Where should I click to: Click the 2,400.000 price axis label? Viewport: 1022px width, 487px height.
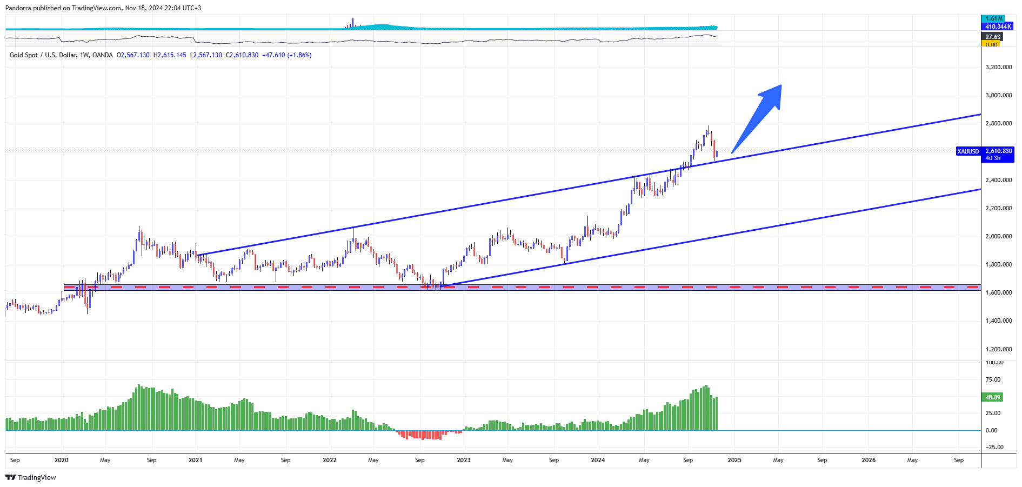(x=999, y=181)
